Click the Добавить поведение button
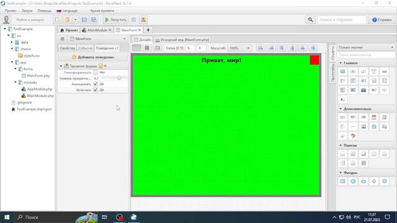 [x=93, y=57]
